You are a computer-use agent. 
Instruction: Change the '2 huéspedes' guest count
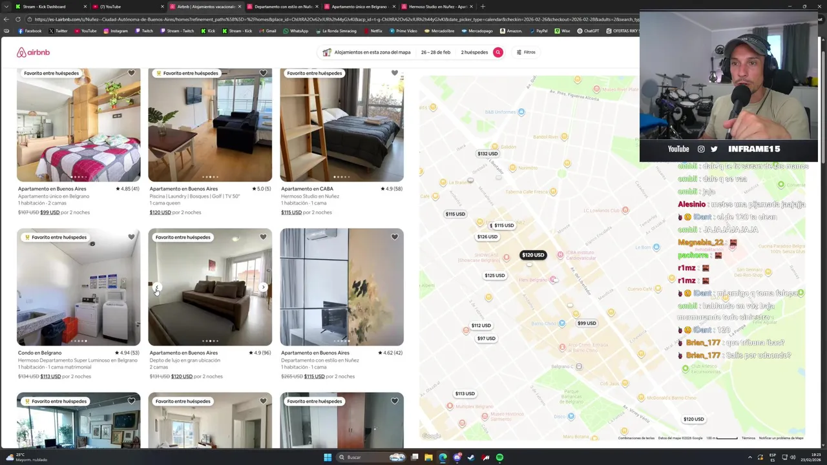pyautogui.click(x=474, y=52)
